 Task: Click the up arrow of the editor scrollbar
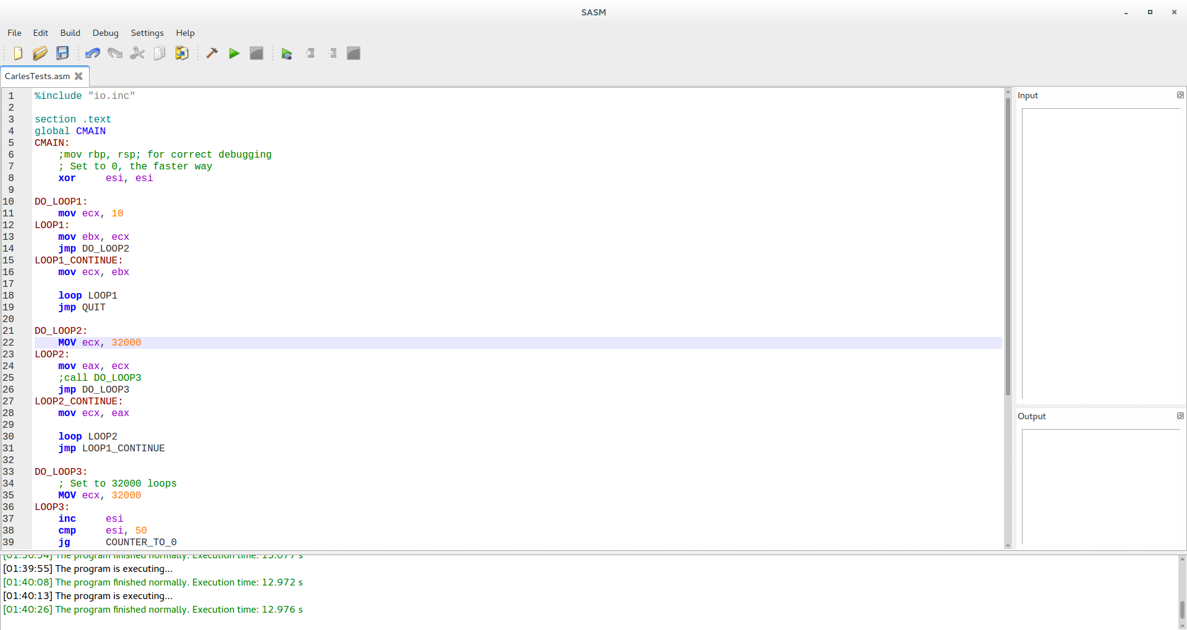click(x=1008, y=92)
